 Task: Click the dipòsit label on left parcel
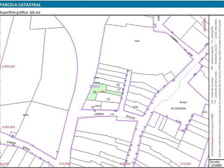click(x=26, y=115)
